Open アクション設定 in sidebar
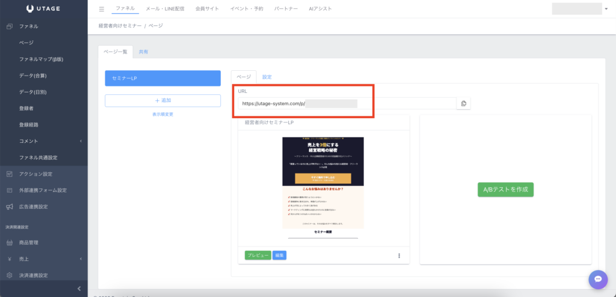The width and height of the screenshot is (616, 297). (x=36, y=174)
